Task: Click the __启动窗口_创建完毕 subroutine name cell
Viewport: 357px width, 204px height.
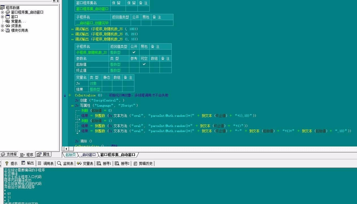Action: (x=93, y=23)
